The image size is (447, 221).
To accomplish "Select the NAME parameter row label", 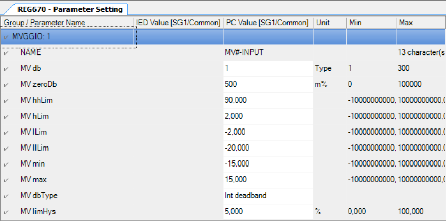I will (30, 52).
